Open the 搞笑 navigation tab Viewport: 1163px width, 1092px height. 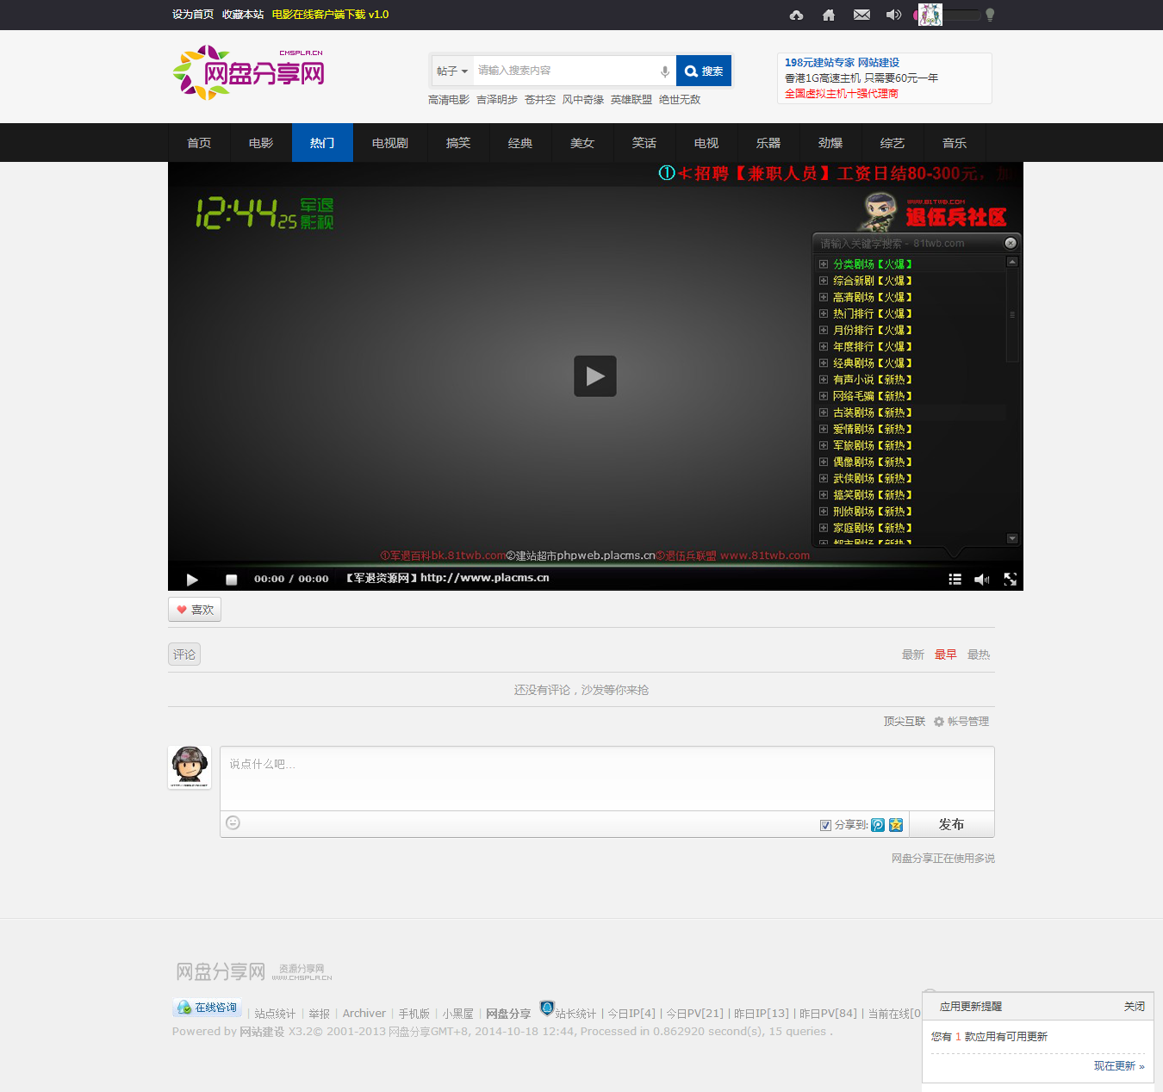[x=458, y=143]
